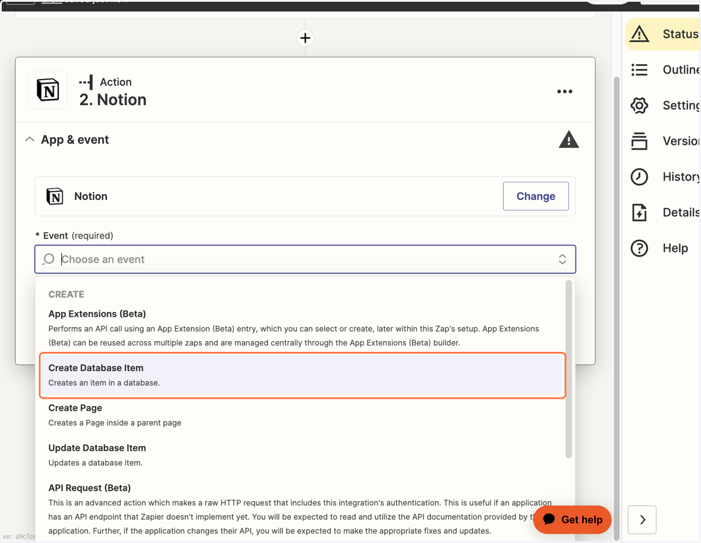Viewport: 701px width, 543px height.
Task: Click the Event (required) label
Action: tap(74, 236)
